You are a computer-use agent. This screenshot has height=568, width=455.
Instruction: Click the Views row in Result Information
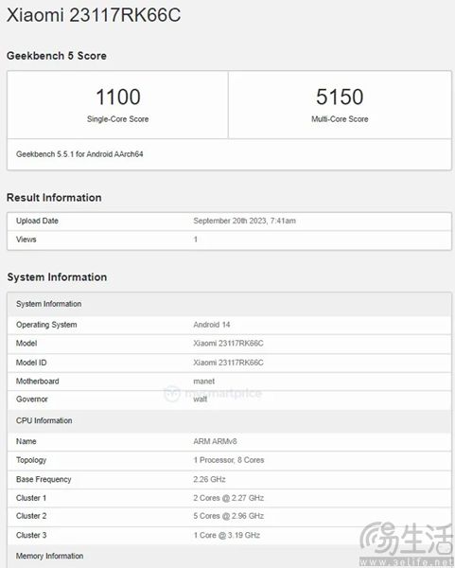pos(229,240)
